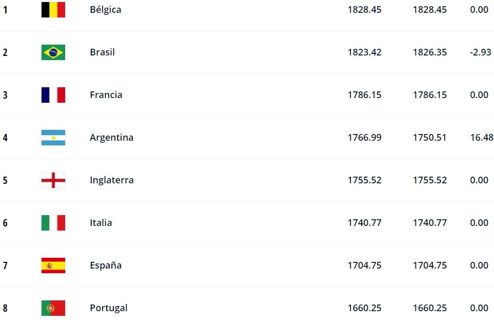This screenshot has height=323, width=494.
Task: Click the Italia team name
Action: pos(101,223)
